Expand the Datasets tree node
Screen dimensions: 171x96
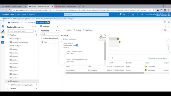[8, 88]
